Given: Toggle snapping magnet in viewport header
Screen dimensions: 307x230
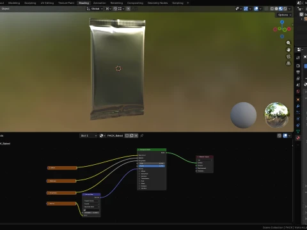Looking at the screenshot, I should click(x=115, y=9).
